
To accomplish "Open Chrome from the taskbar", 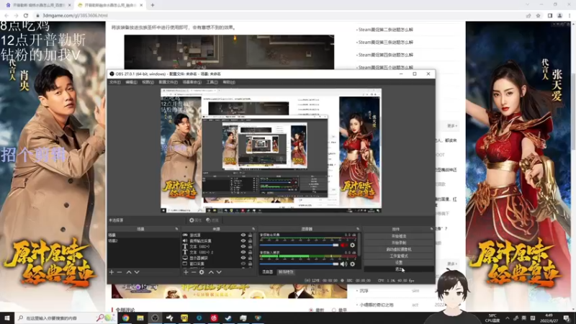I will point(125,318).
